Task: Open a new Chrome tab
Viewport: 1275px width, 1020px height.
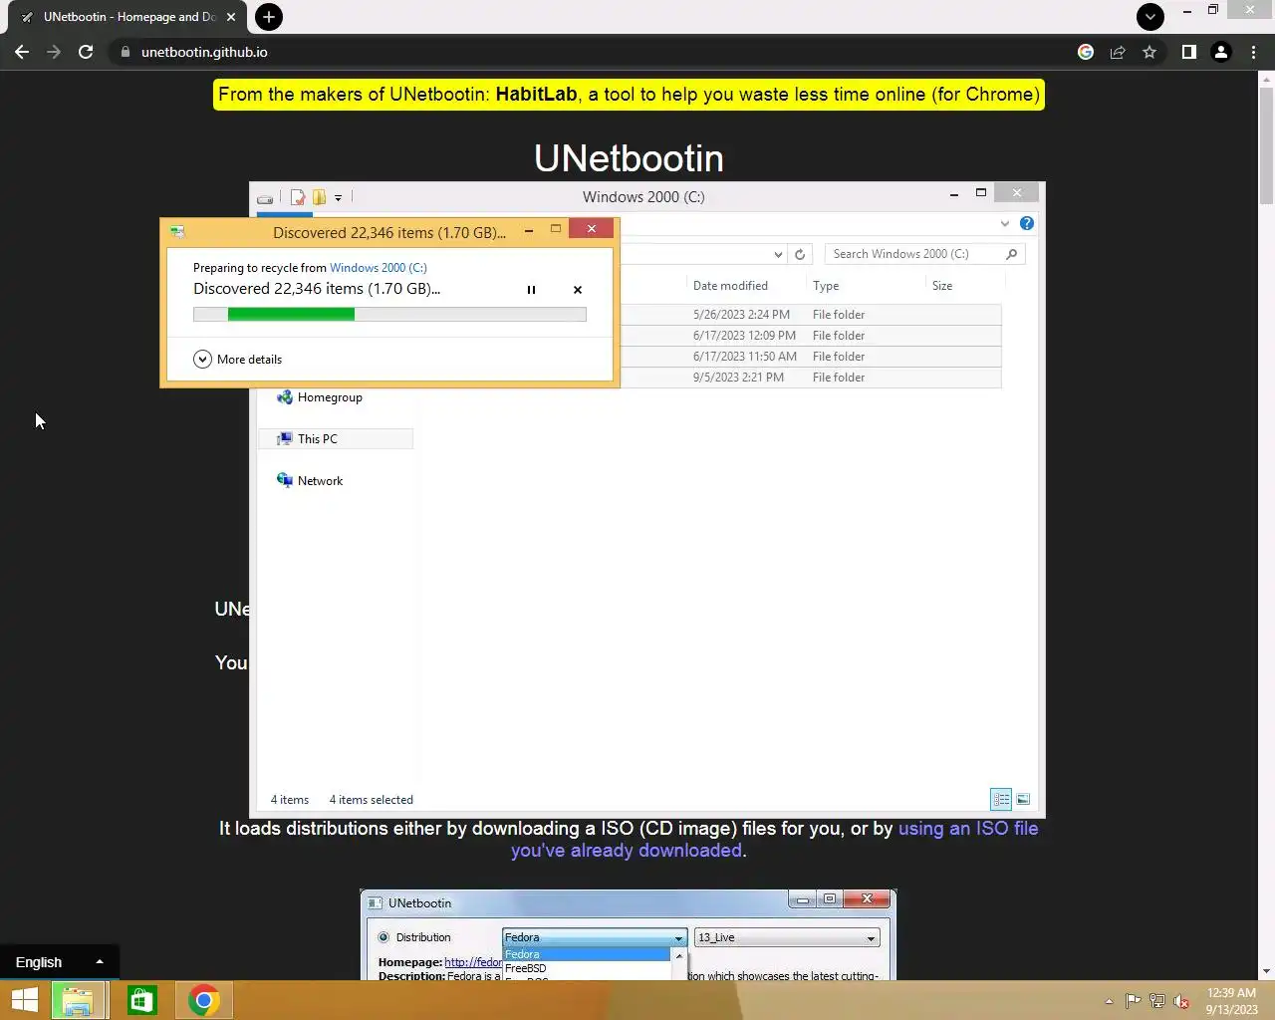Action: click(268, 17)
